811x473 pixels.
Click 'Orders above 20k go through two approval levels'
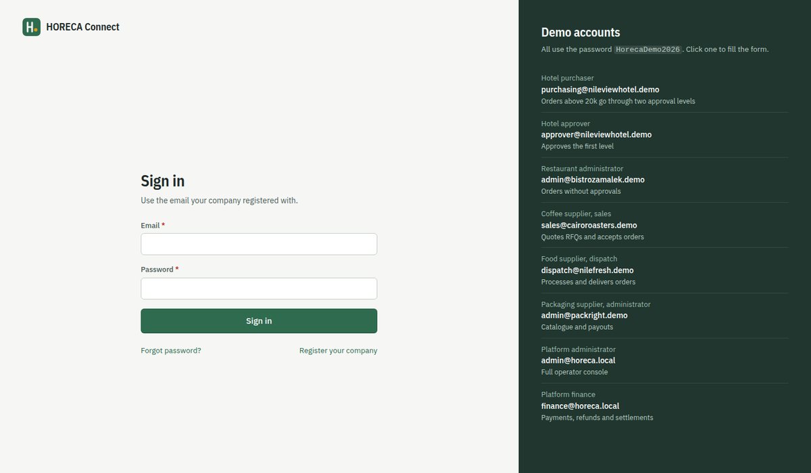[x=618, y=101]
